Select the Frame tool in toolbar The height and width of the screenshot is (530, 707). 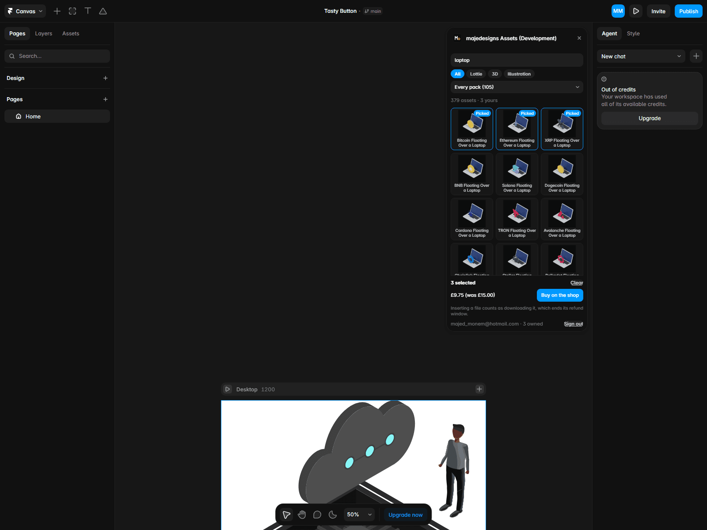pos(72,11)
